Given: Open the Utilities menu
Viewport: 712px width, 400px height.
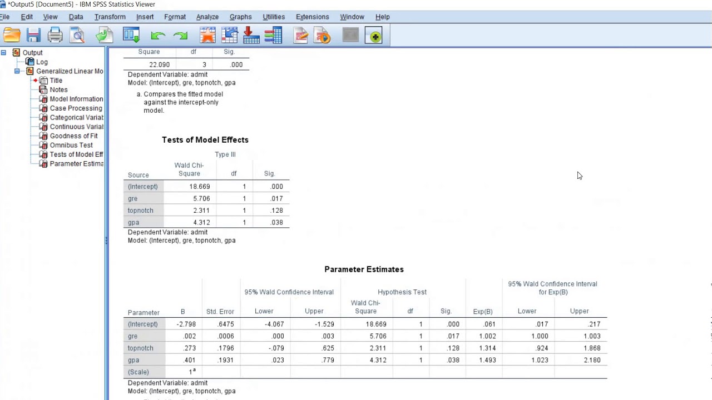Looking at the screenshot, I should click(x=274, y=17).
